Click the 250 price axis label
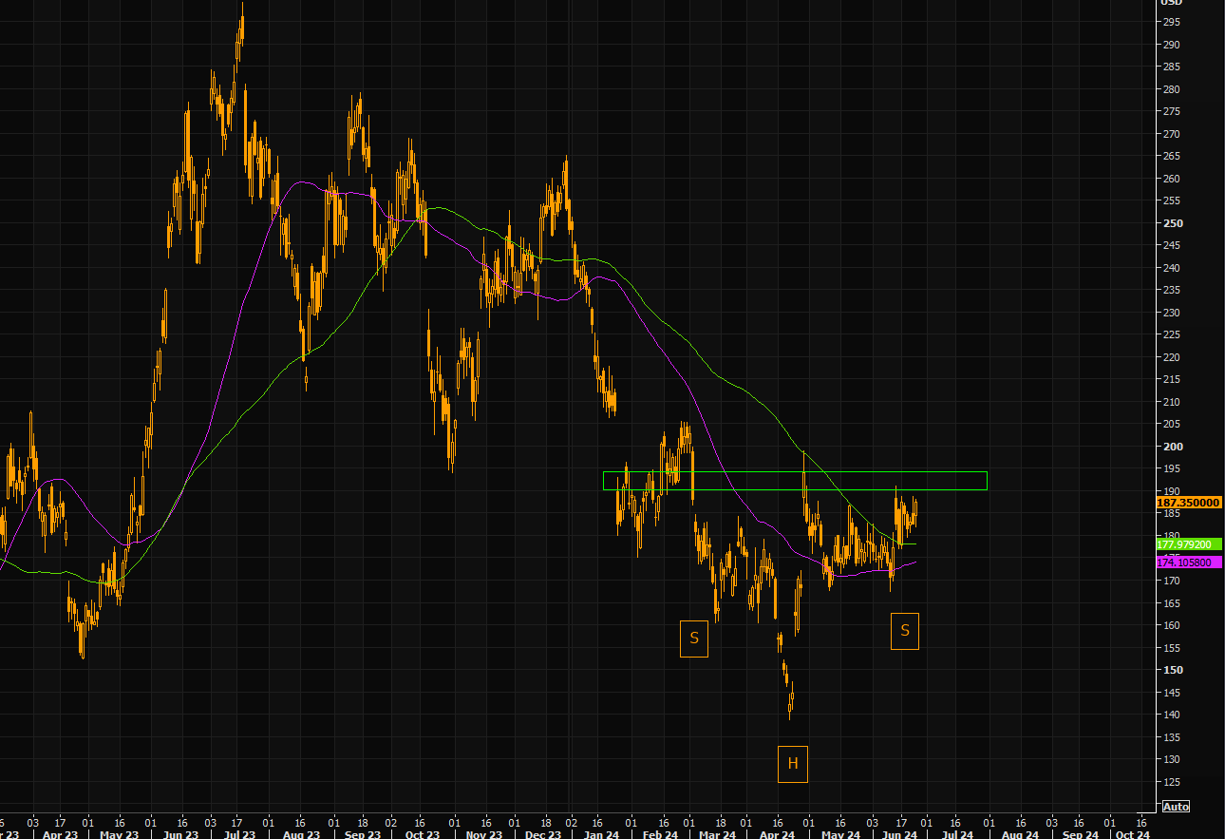Viewport: 1225px width, 839px height. pyautogui.click(x=1172, y=223)
